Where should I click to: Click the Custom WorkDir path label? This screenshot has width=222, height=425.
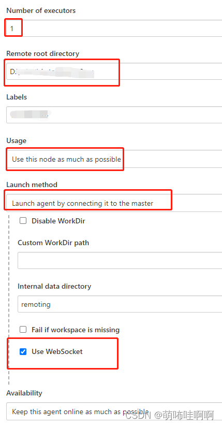coord(53,243)
